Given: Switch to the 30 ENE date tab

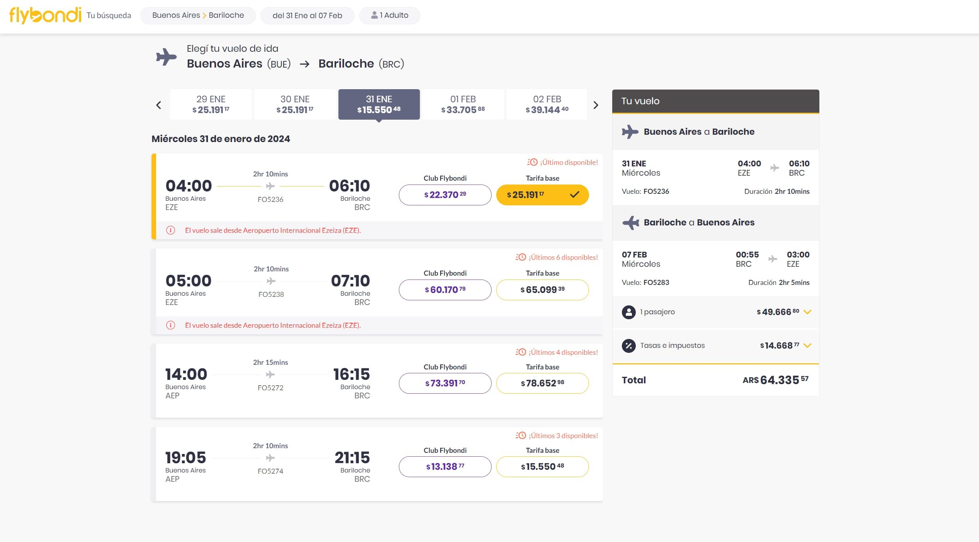Looking at the screenshot, I should coord(295,105).
